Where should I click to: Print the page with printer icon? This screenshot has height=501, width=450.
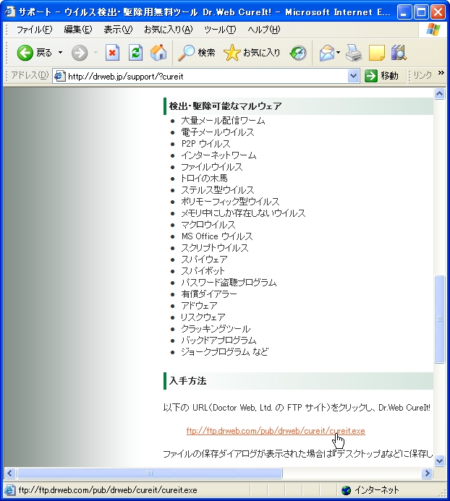(354, 53)
